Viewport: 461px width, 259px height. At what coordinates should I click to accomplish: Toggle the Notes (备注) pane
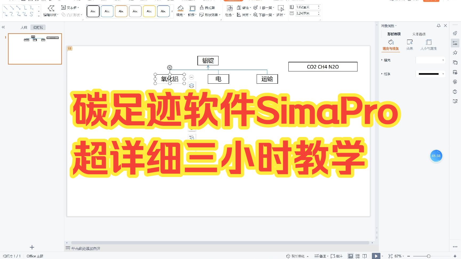pos(321,256)
